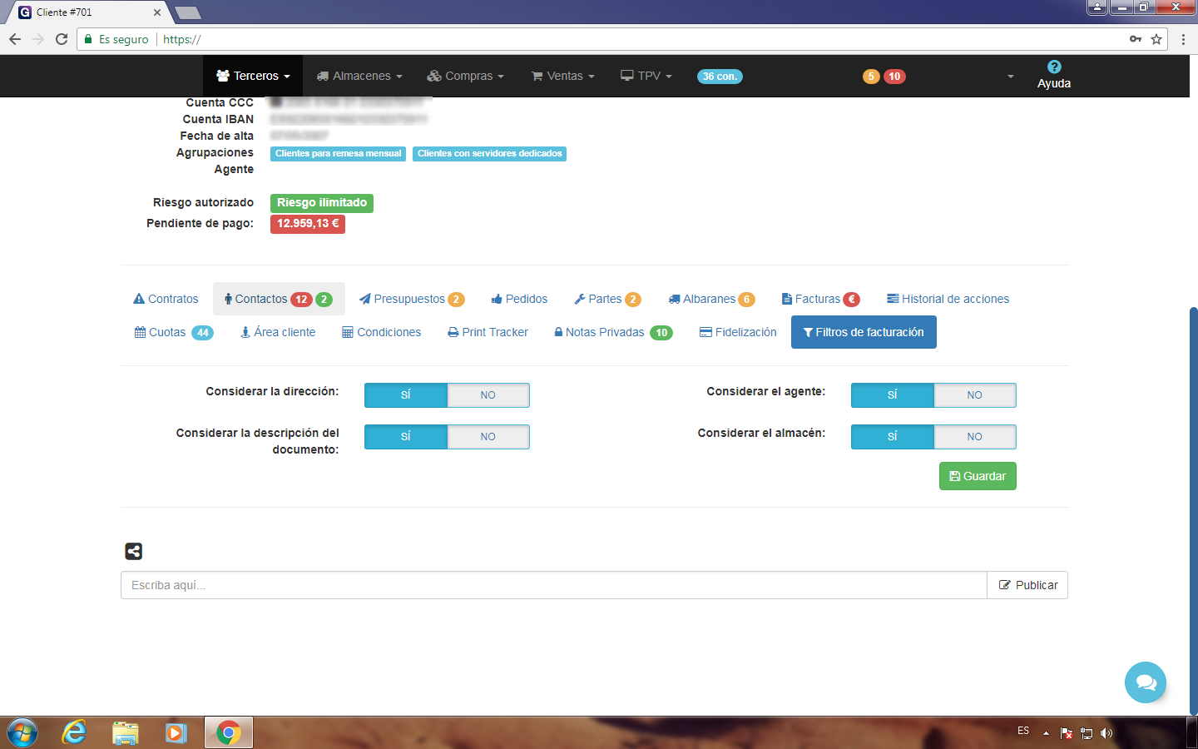Click the browser bookmark star icon
1198x749 pixels.
coord(1156,39)
